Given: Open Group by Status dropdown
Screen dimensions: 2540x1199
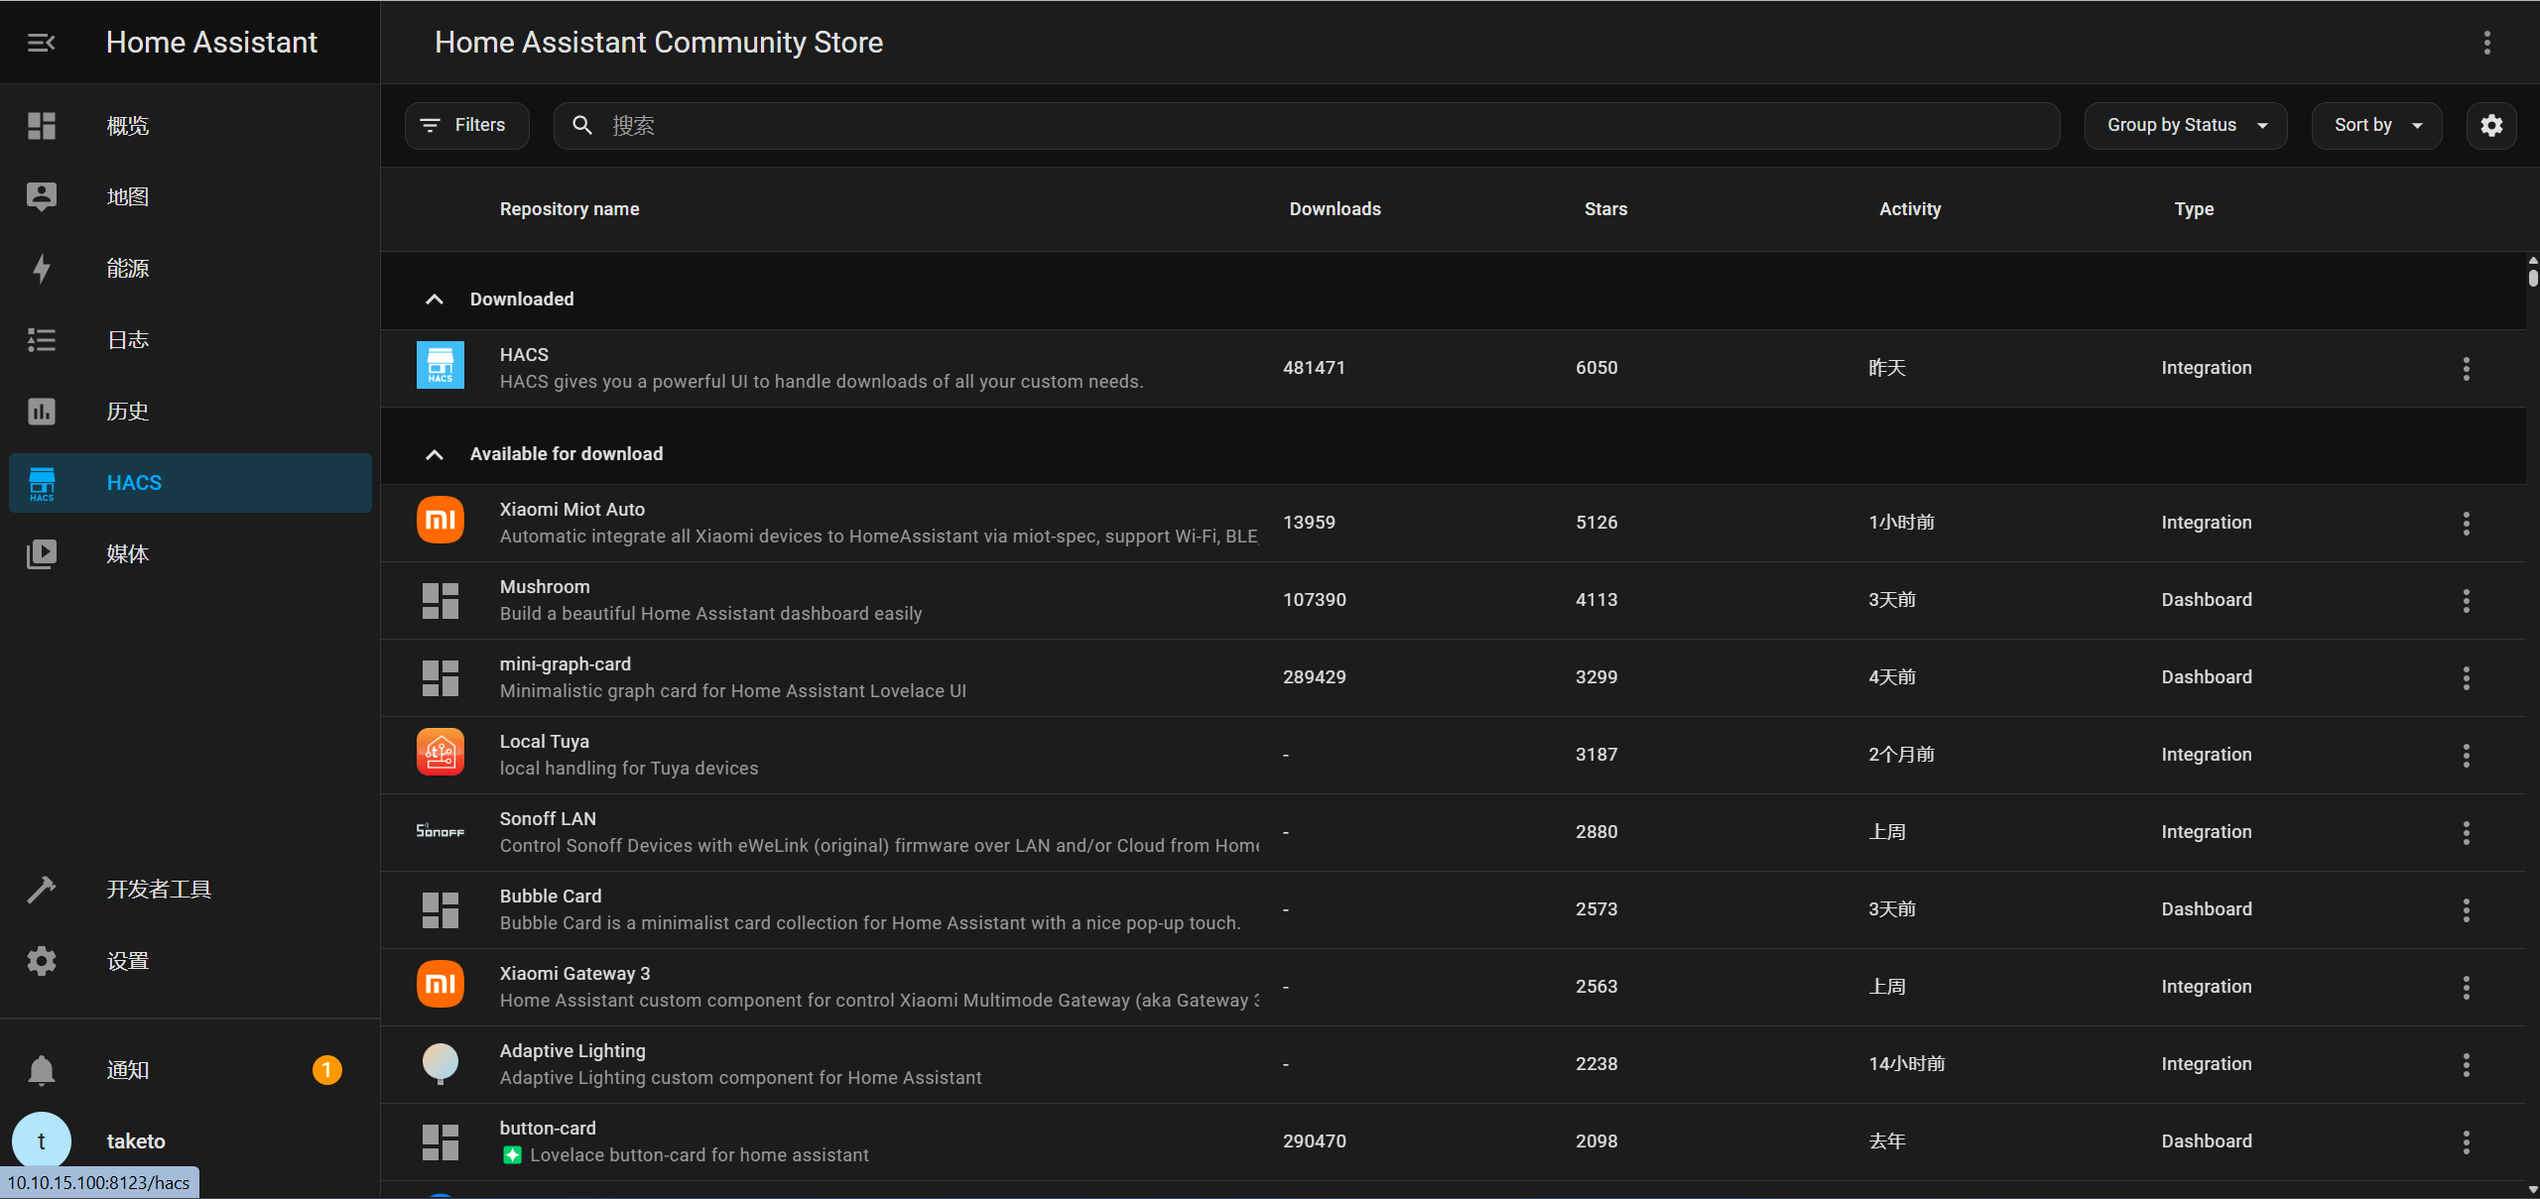Looking at the screenshot, I should pyautogui.click(x=2186, y=126).
